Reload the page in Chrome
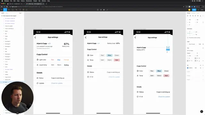 click(x=7, y=7)
